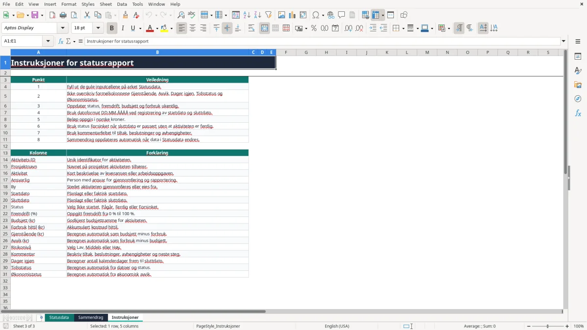Click the Format as Date icon
587x330 pixels.
[x=335, y=28]
